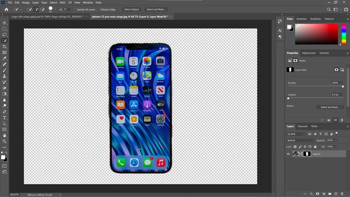Screen dimensions: 350x197
Task: Switch to the Channels tab
Action: pyautogui.click(x=302, y=127)
